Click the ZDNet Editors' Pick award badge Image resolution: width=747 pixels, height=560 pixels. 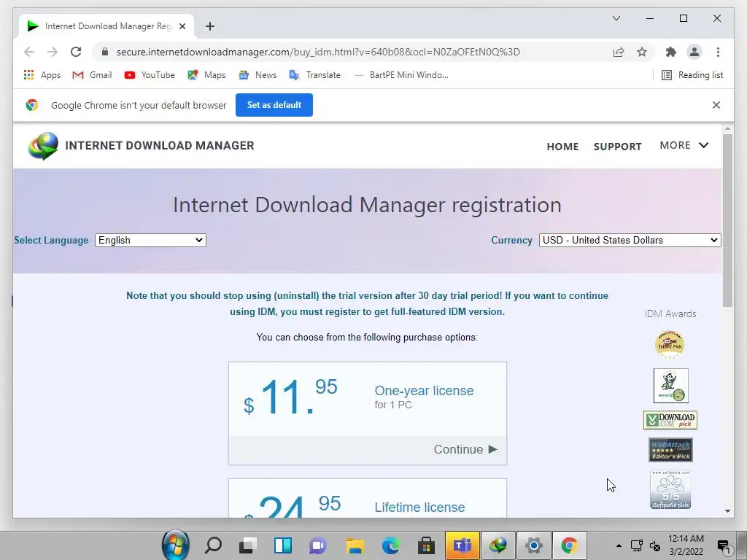tap(670, 344)
